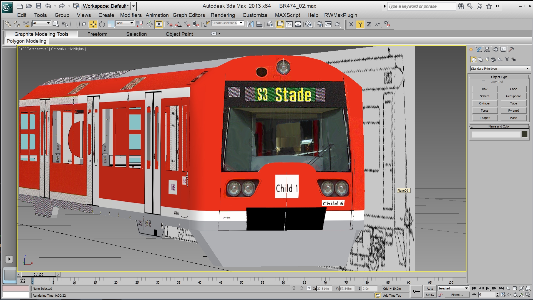Restrict transform to the Y axis
This screenshot has height=300, width=533.
coord(360,24)
